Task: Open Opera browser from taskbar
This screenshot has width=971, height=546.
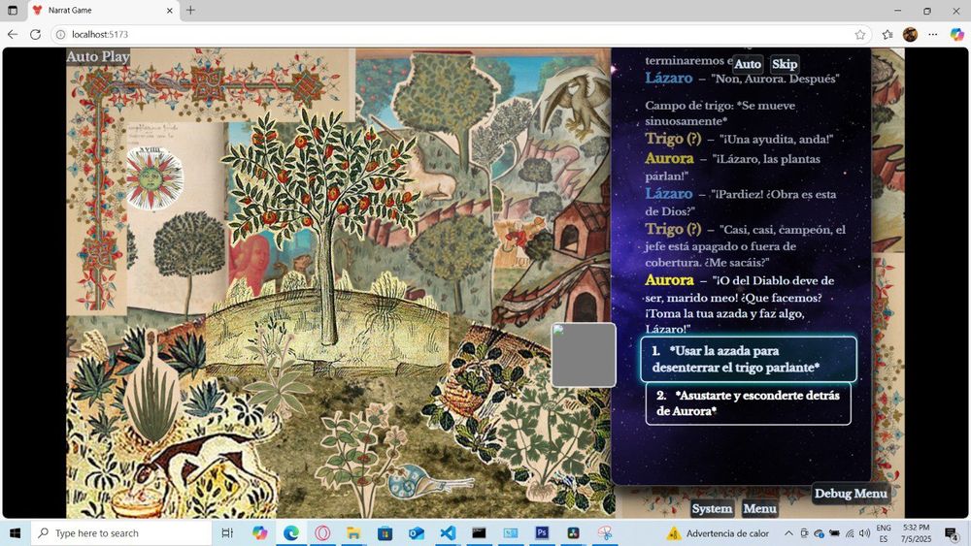Action: pyautogui.click(x=322, y=533)
